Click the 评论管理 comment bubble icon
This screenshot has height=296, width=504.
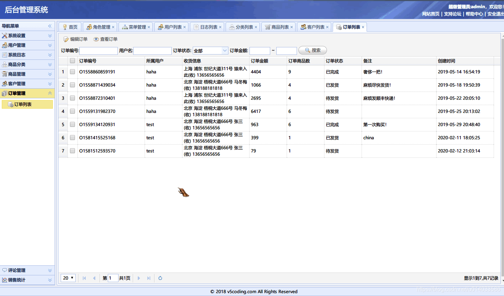[5, 270]
